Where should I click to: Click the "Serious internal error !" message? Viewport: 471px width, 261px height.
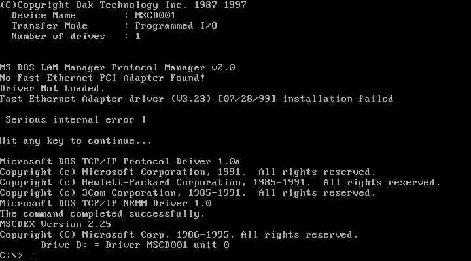coord(75,119)
